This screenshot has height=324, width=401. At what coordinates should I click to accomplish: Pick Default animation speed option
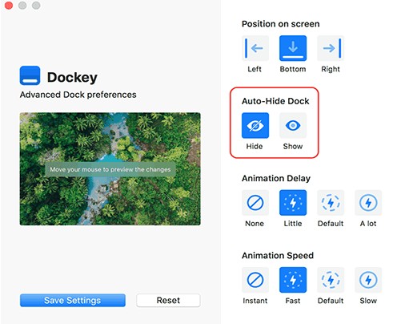click(331, 280)
